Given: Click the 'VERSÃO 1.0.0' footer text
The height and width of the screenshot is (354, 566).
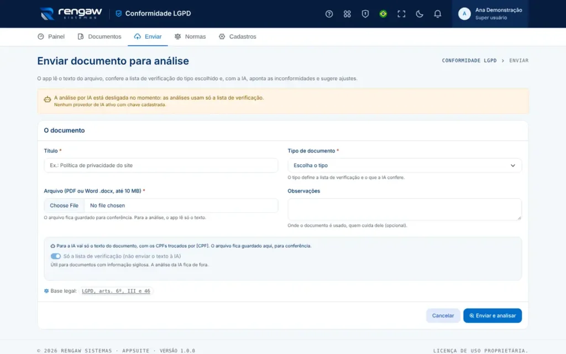Looking at the screenshot, I should [177, 351].
